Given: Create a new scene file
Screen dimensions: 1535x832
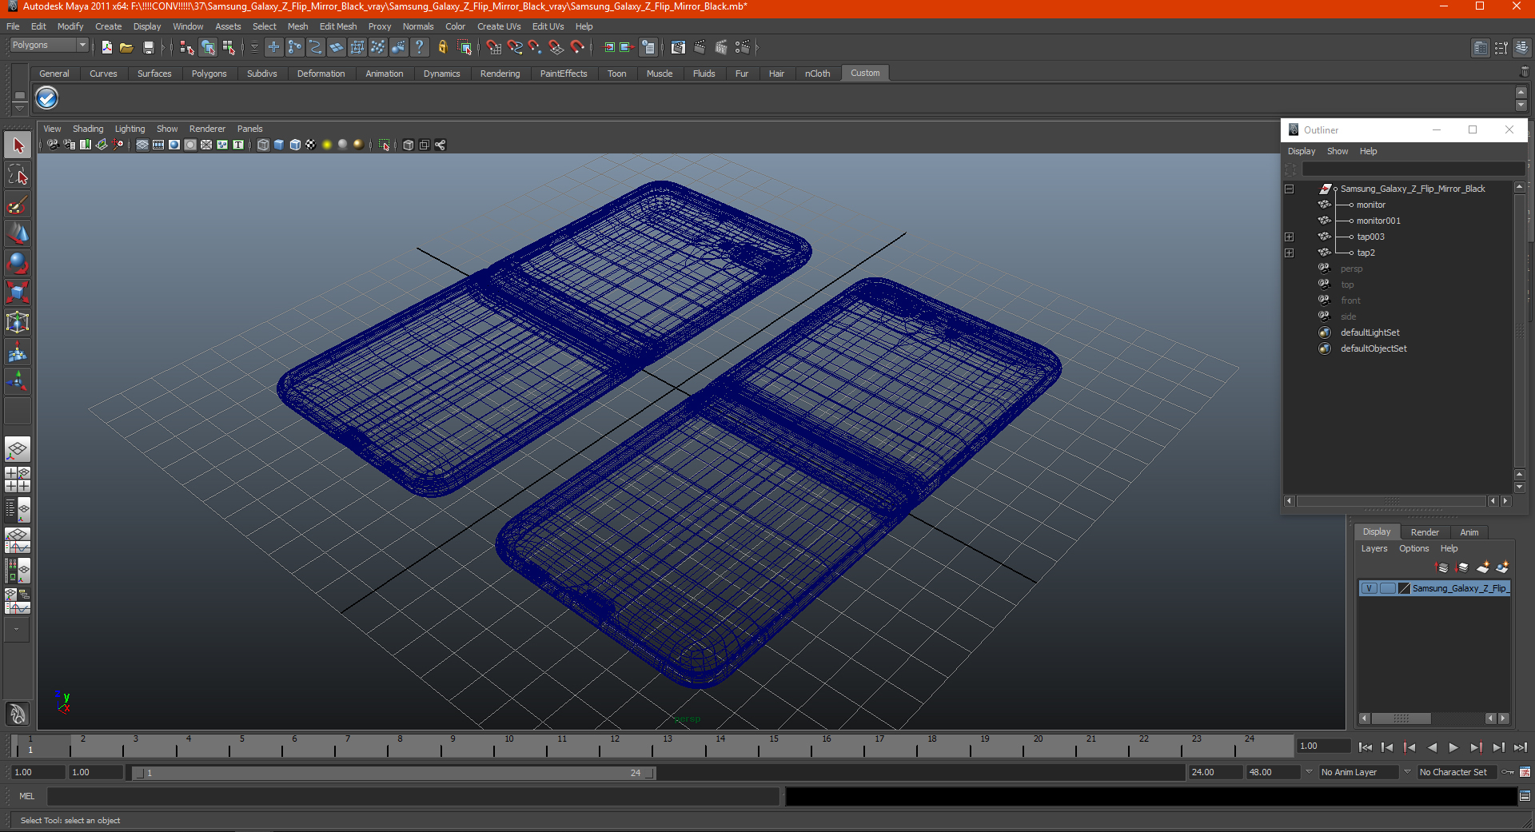Looking at the screenshot, I should tap(106, 47).
